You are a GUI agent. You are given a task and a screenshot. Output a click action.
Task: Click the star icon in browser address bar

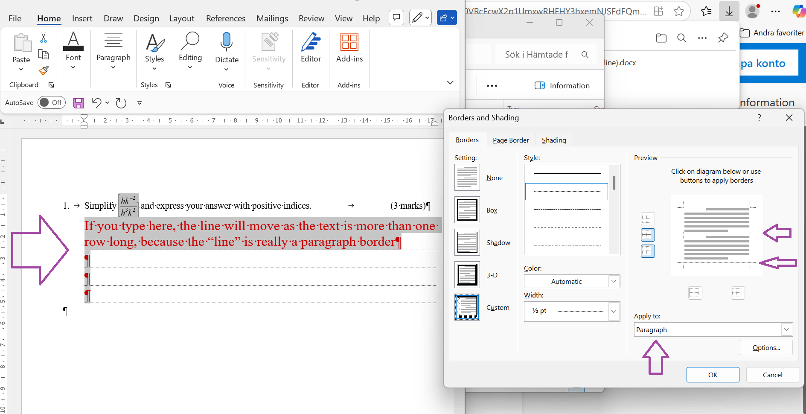[679, 11]
